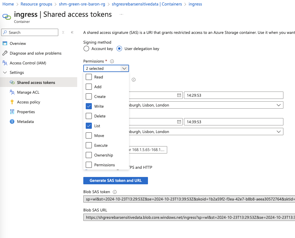Clear sidebar search with the X icon
The height and width of the screenshot is (238, 295).
click(63, 32)
